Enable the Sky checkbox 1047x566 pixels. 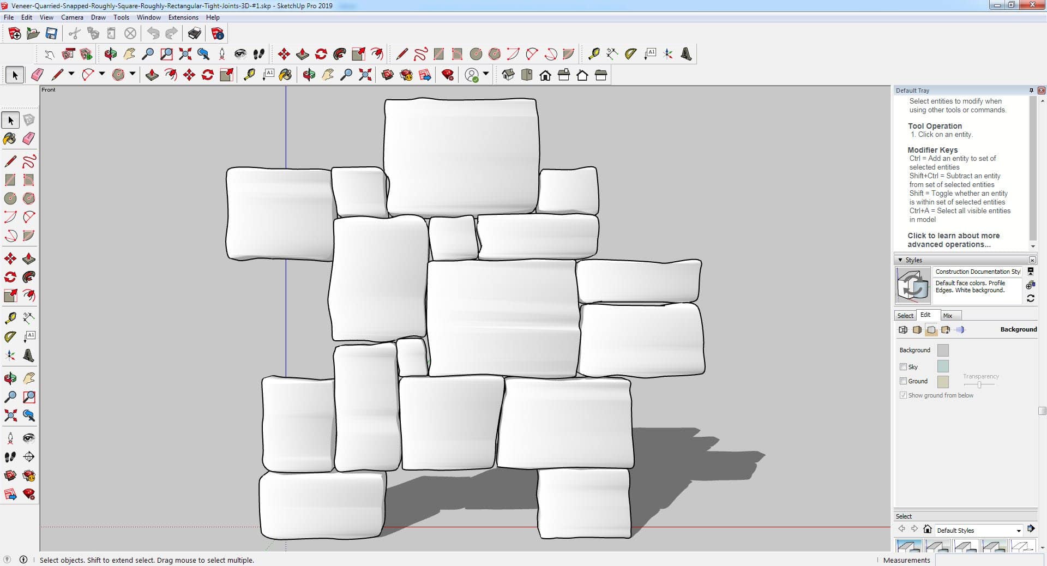click(903, 367)
